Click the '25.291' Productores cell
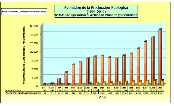This screenshot has height=106, width=174. 146,90
